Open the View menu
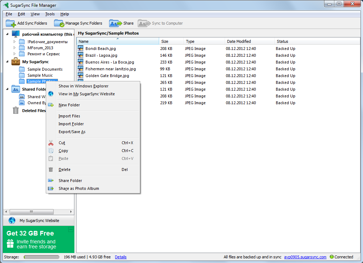This screenshot has height=263, width=363. tap(35, 14)
